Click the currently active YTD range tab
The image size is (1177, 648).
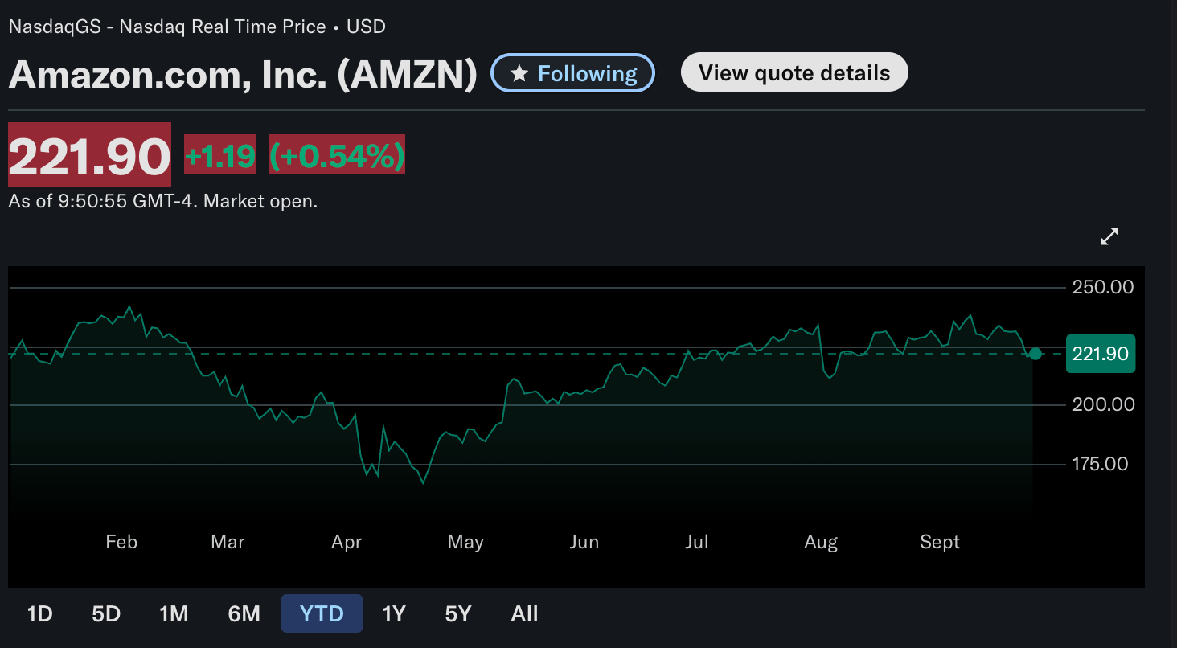click(322, 613)
